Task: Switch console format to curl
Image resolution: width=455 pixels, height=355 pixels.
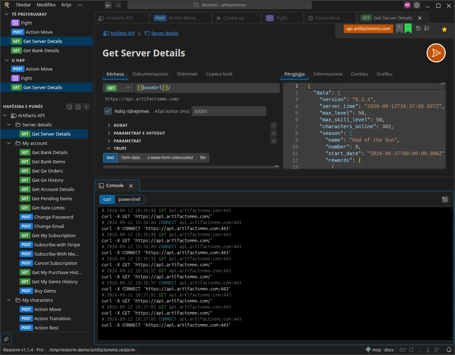Action: pos(107,200)
